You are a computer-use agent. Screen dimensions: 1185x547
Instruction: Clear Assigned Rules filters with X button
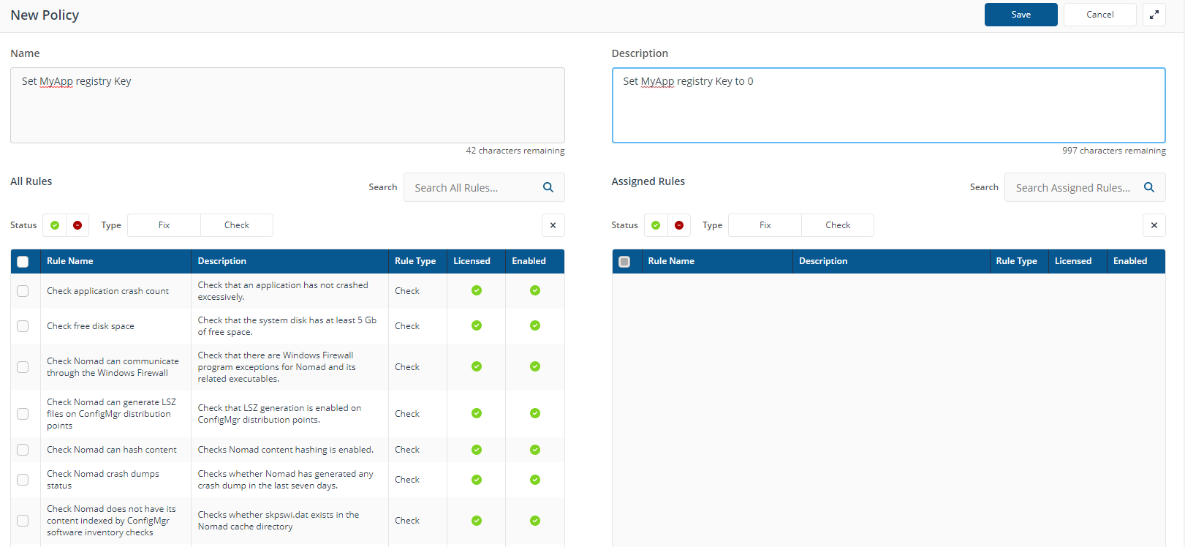pyautogui.click(x=1154, y=225)
